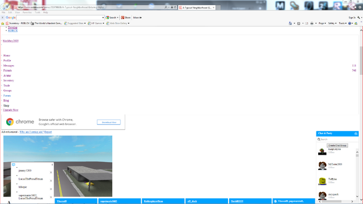Click the Chat & Party search field
Screen dimensions: 363x204
coord(337,139)
